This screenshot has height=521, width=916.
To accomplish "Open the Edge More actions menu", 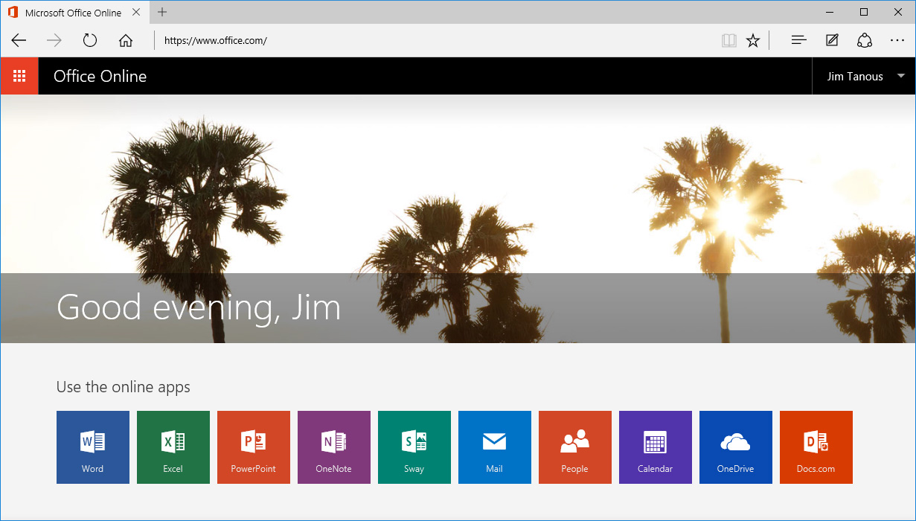I will [x=897, y=40].
